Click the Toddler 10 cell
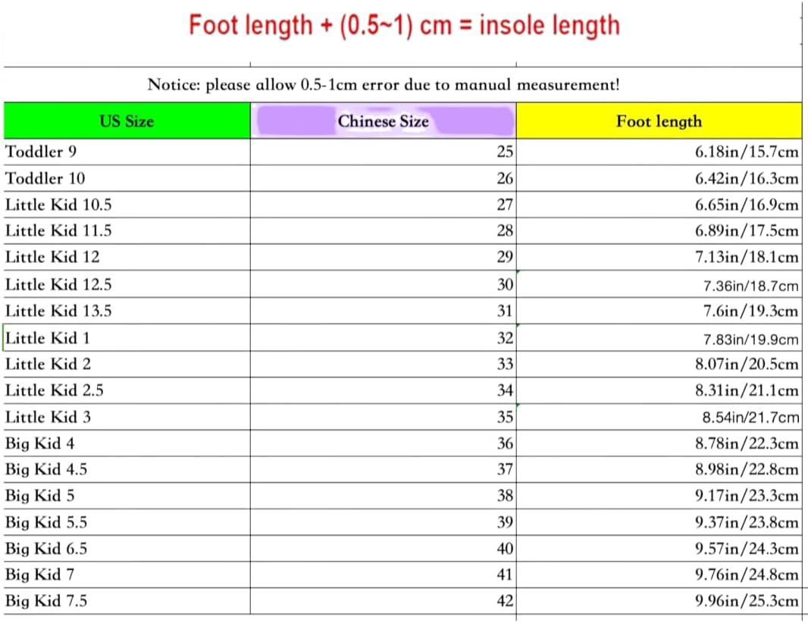808x623 pixels. click(x=127, y=179)
